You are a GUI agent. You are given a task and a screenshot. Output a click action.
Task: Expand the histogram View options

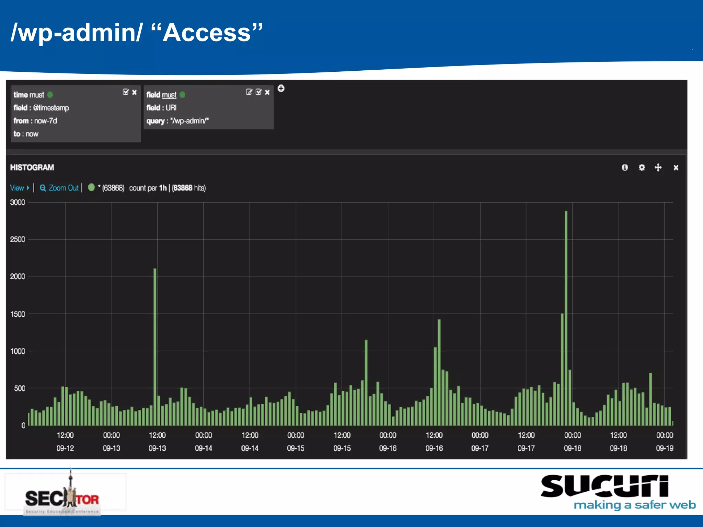click(x=20, y=188)
